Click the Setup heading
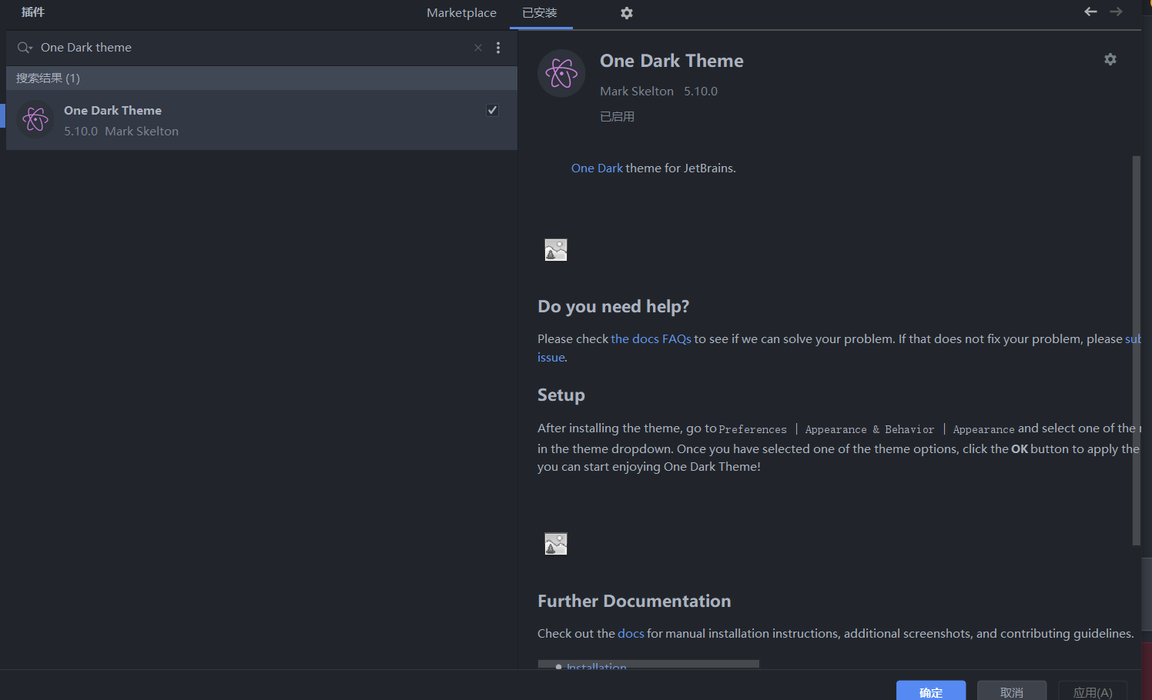The height and width of the screenshot is (700, 1152). coord(561,395)
